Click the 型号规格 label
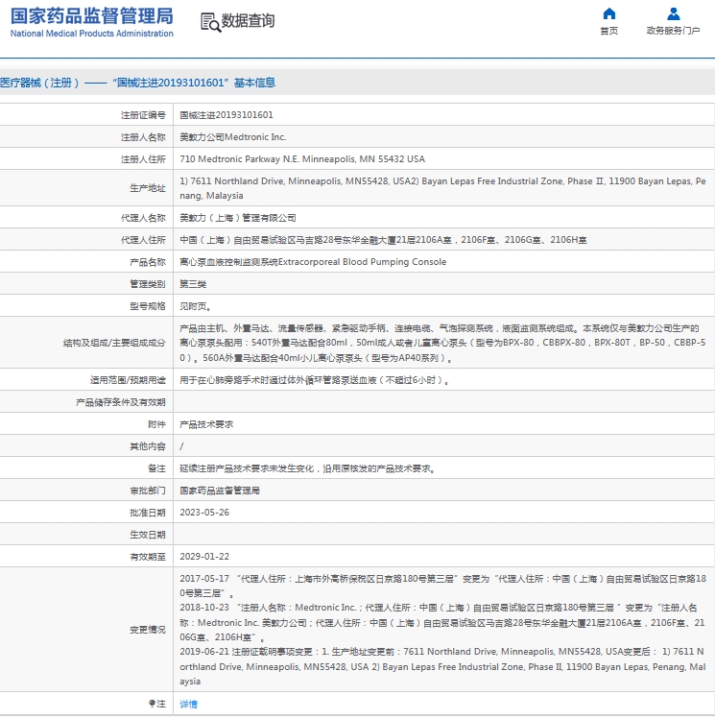The image size is (715, 719). coord(147,306)
